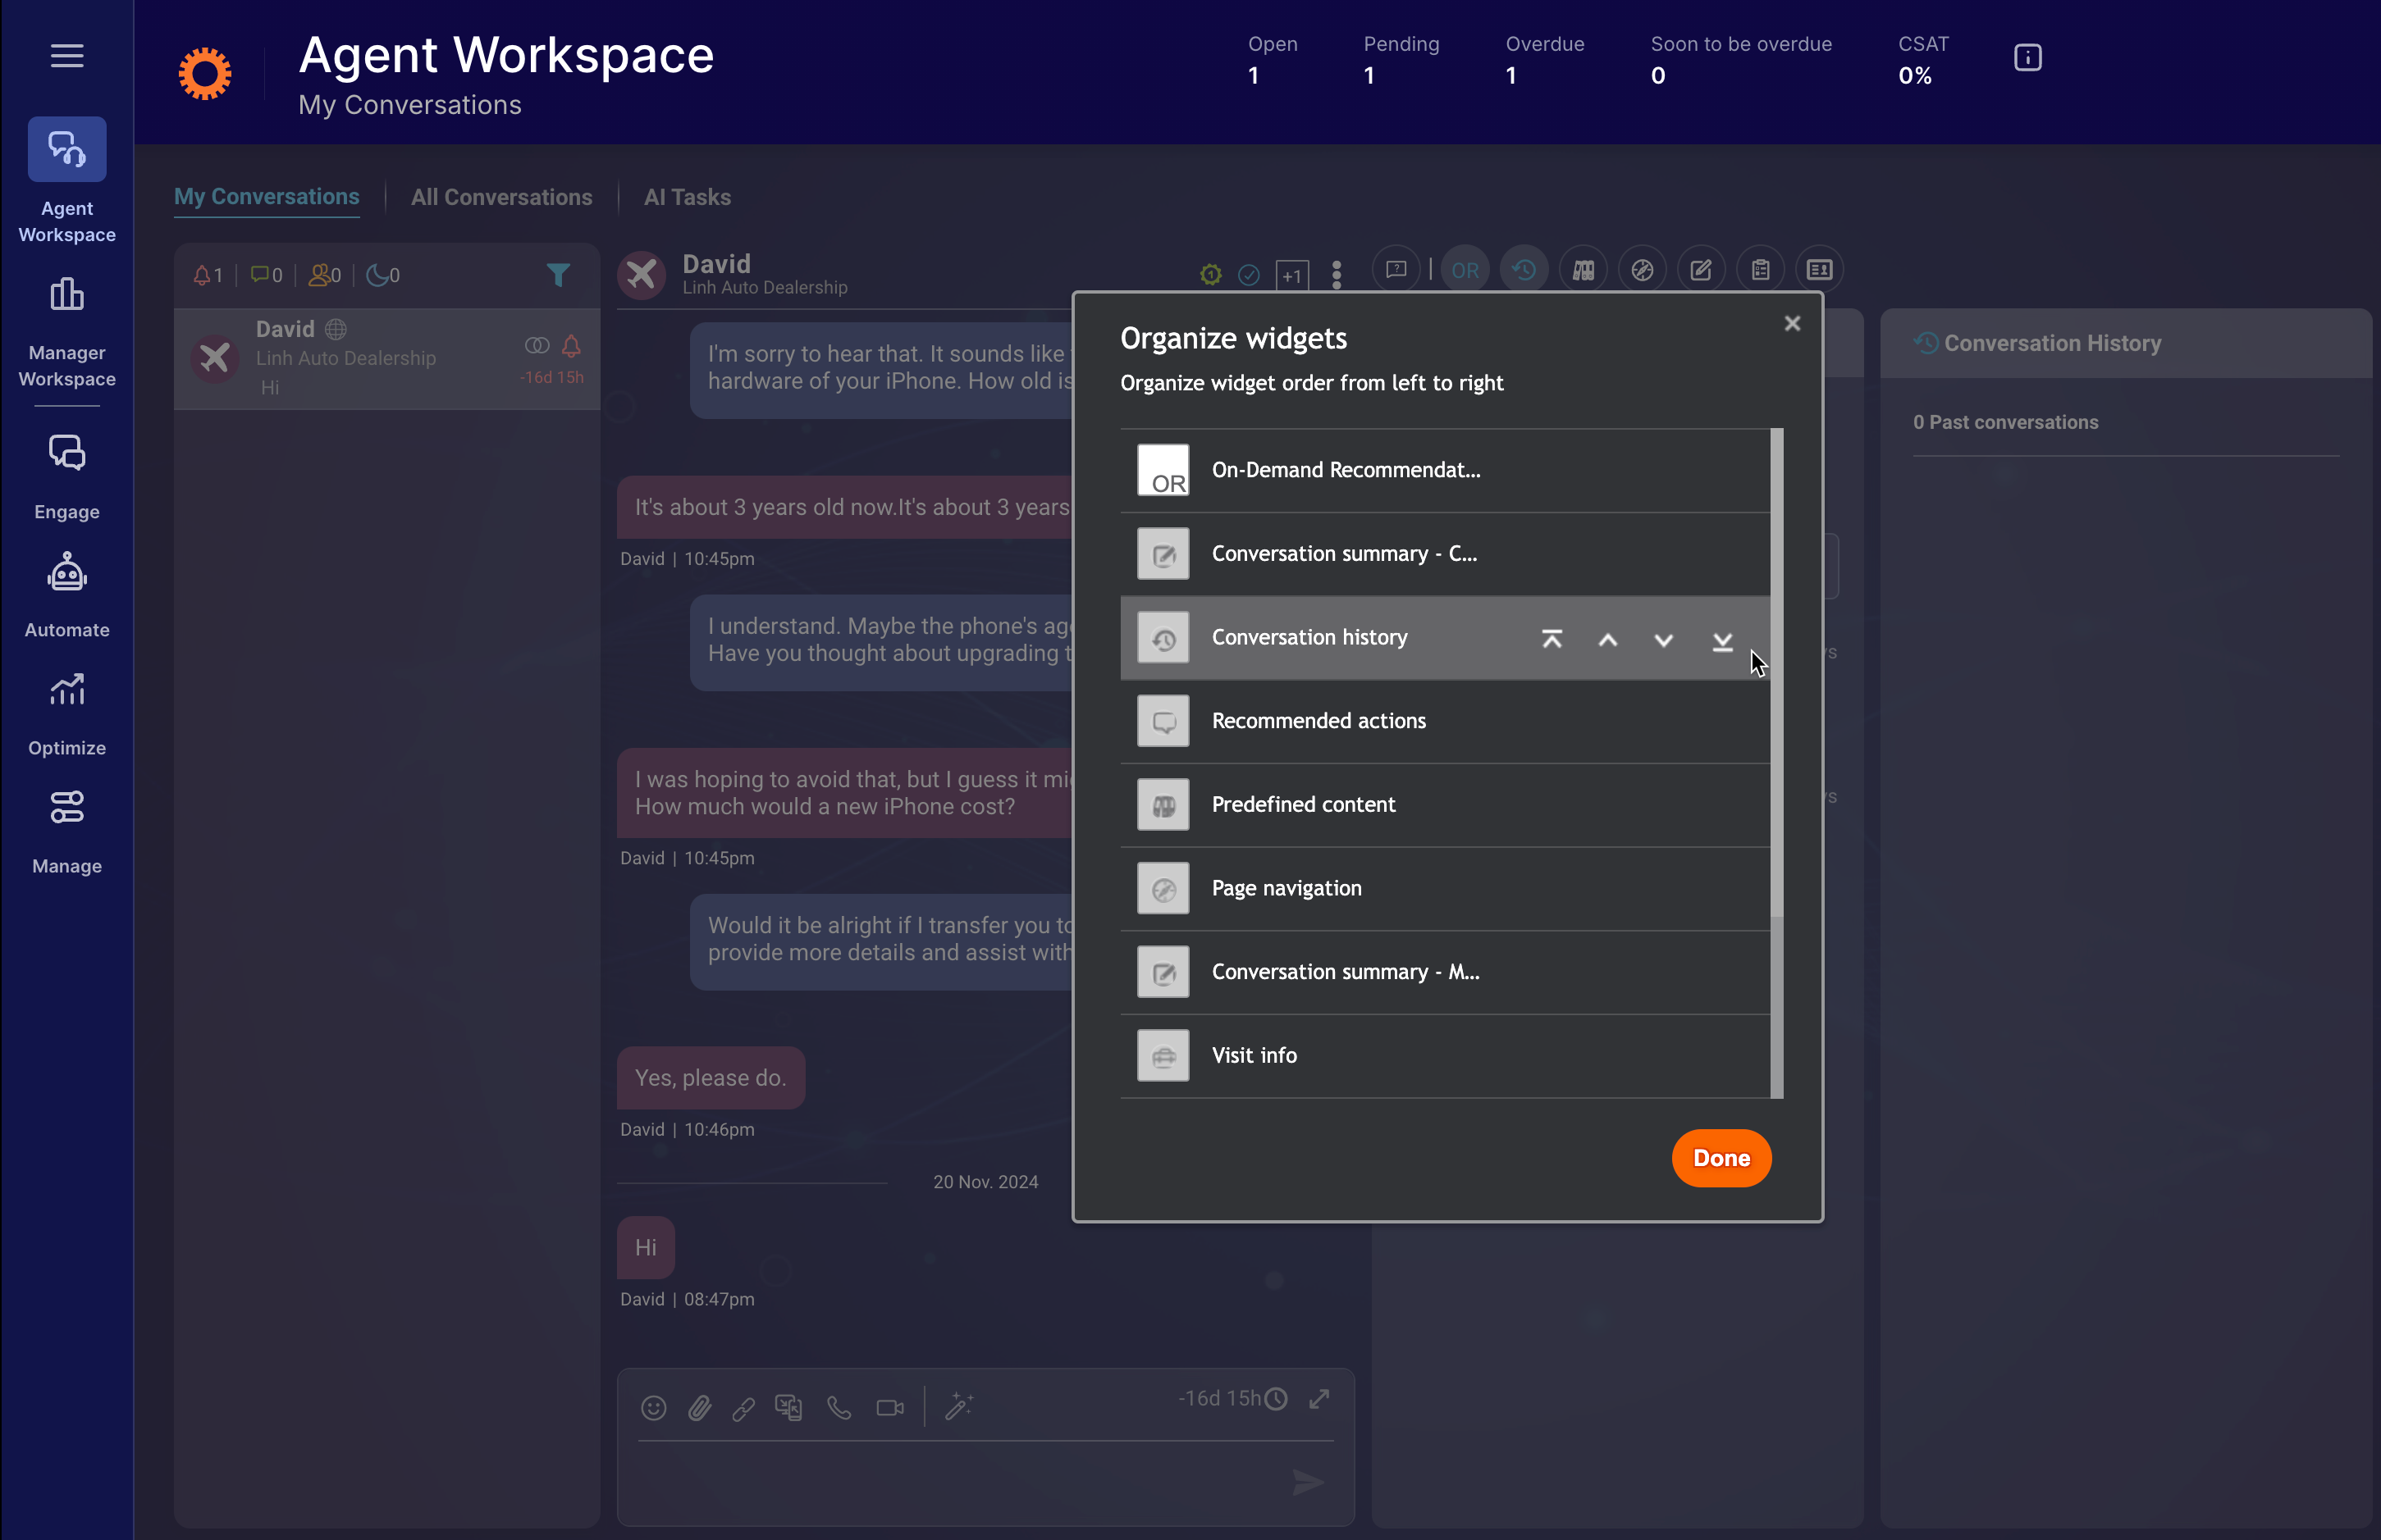Open the Optimize section
This screenshot has width=2381, height=1540.
click(67, 714)
